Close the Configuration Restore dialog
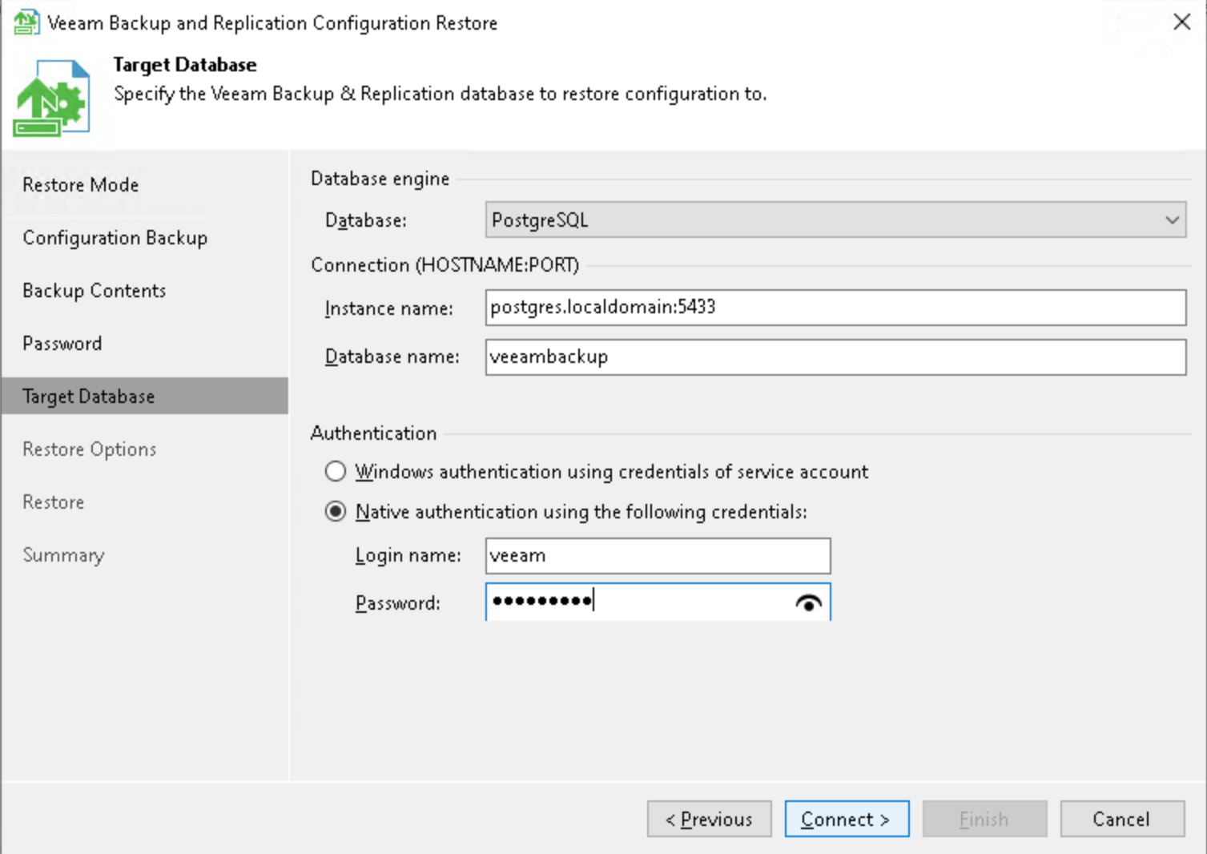Image resolution: width=1207 pixels, height=854 pixels. click(1181, 22)
